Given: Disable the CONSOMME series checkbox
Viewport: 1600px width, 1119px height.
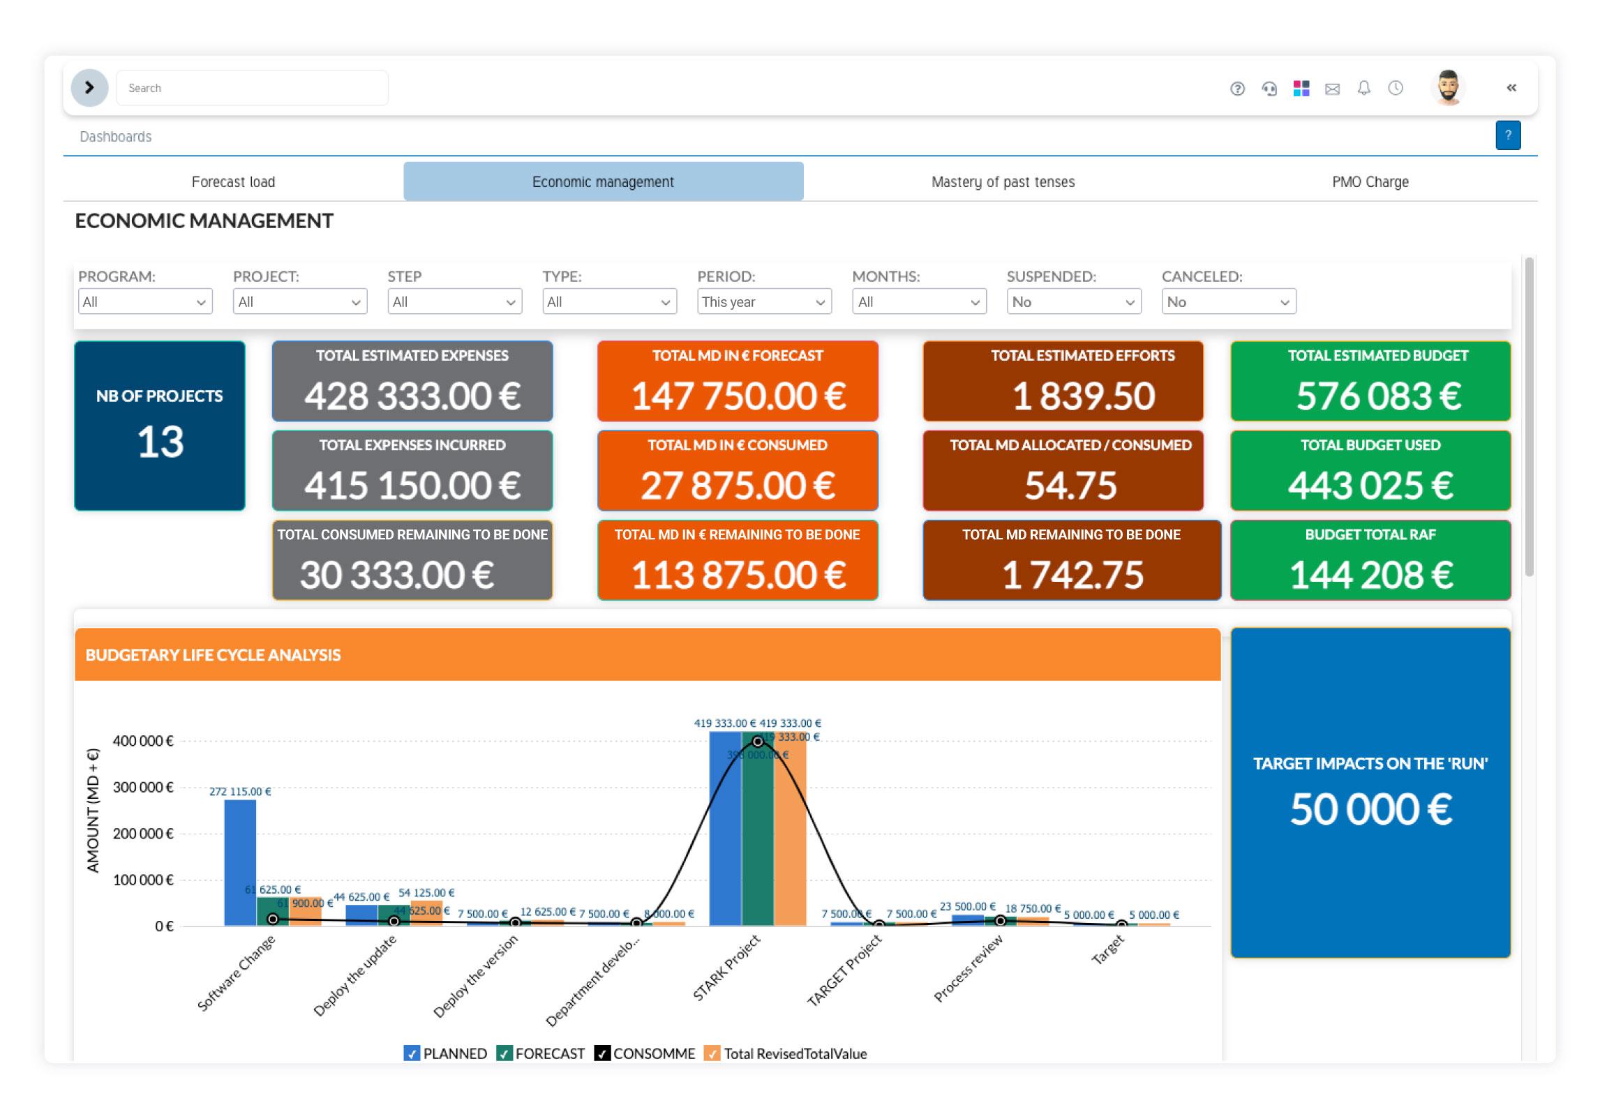Looking at the screenshot, I should [601, 1054].
